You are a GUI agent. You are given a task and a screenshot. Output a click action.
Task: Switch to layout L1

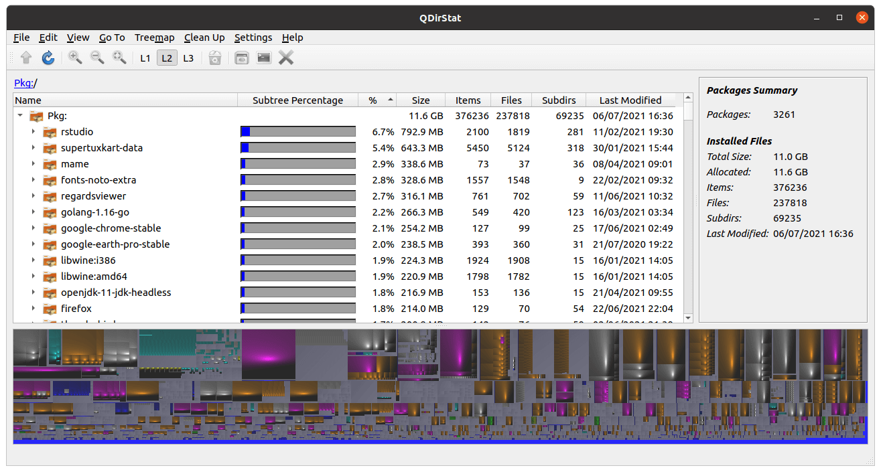[x=145, y=58]
